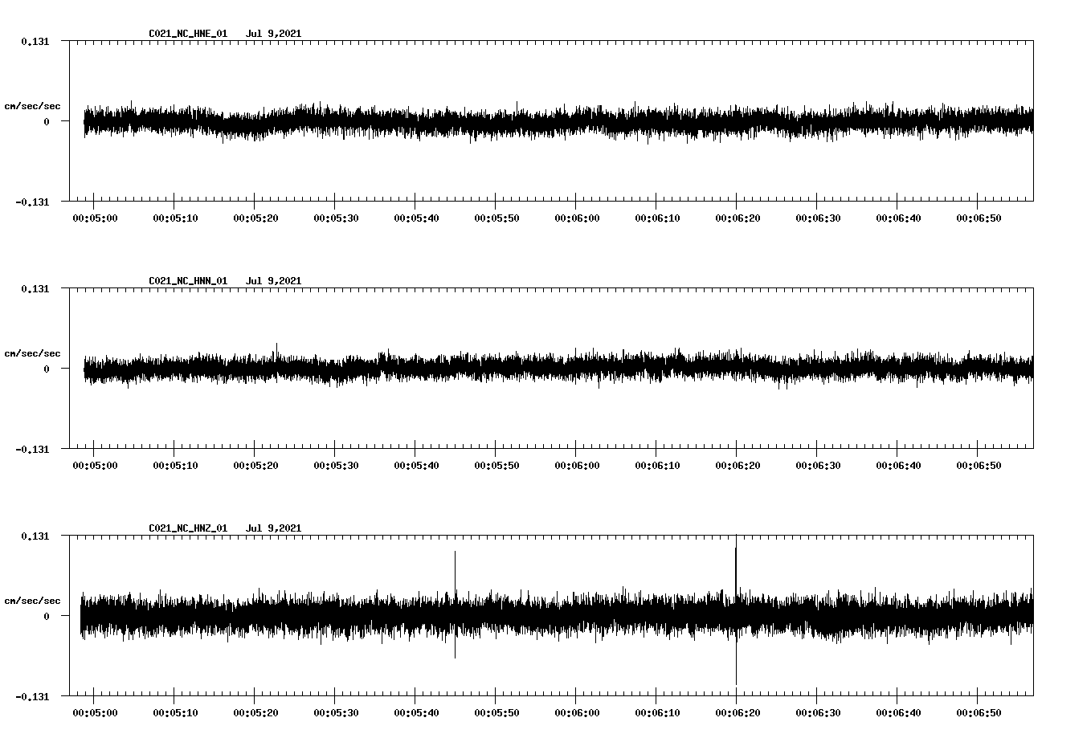The width and height of the screenshot is (1091, 742).
Task: Select the C021_NC_HNN_01 channel label
Action: point(187,281)
